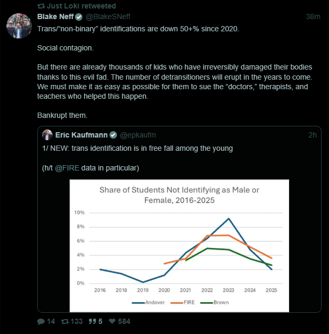Click the reply speech bubble icon
Image resolution: width=329 pixels, height=334 pixels.
[x=41, y=321]
